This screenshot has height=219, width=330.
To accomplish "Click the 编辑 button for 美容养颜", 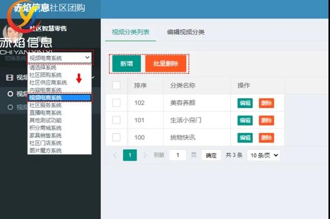I will click(245, 103).
